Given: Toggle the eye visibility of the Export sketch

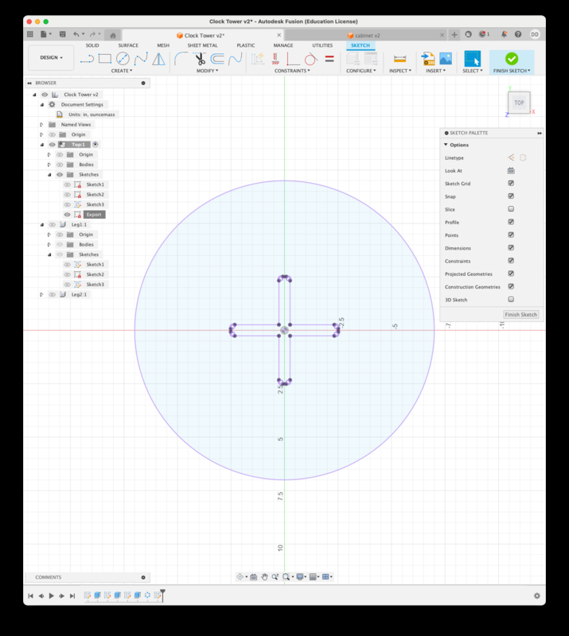Looking at the screenshot, I should [x=67, y=215].
